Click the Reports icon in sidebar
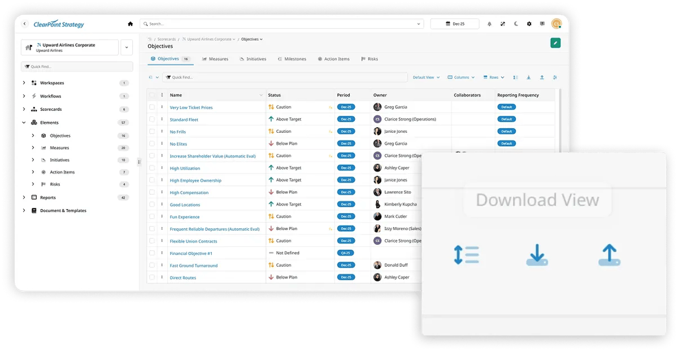678x351 pixels. click(x=34, y=198)
